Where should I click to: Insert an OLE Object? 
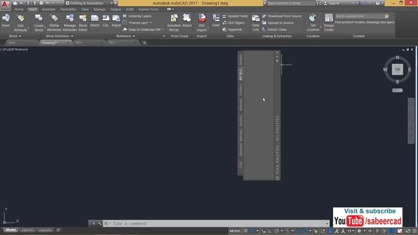click(x=233, y=23)
